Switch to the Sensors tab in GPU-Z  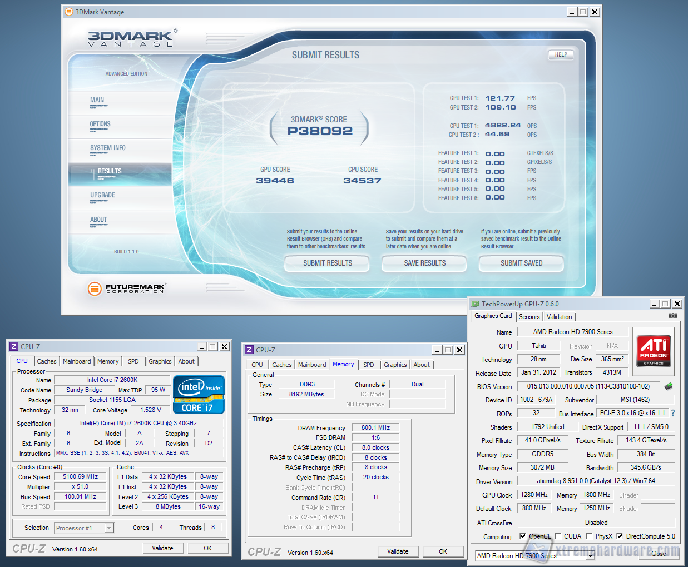(529, 316)
